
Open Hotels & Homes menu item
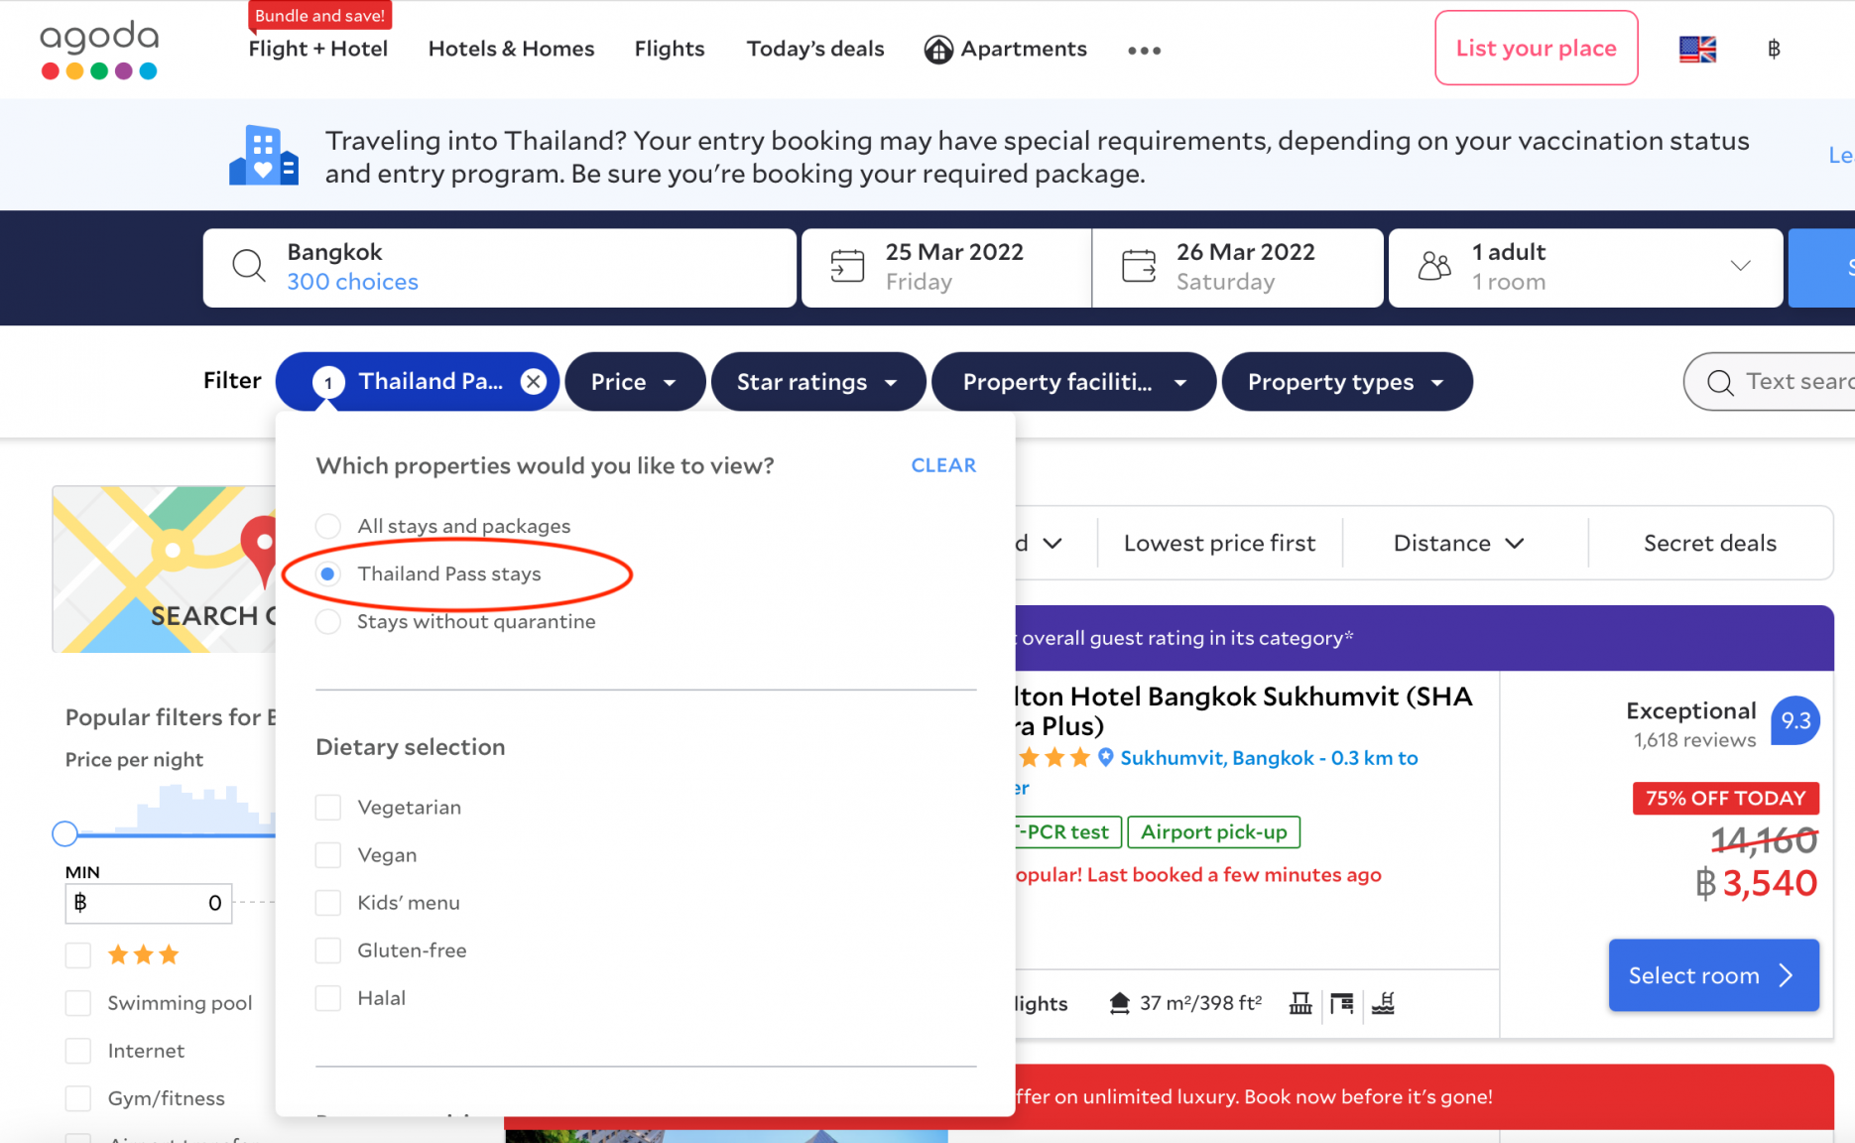[x=511, y=49]
